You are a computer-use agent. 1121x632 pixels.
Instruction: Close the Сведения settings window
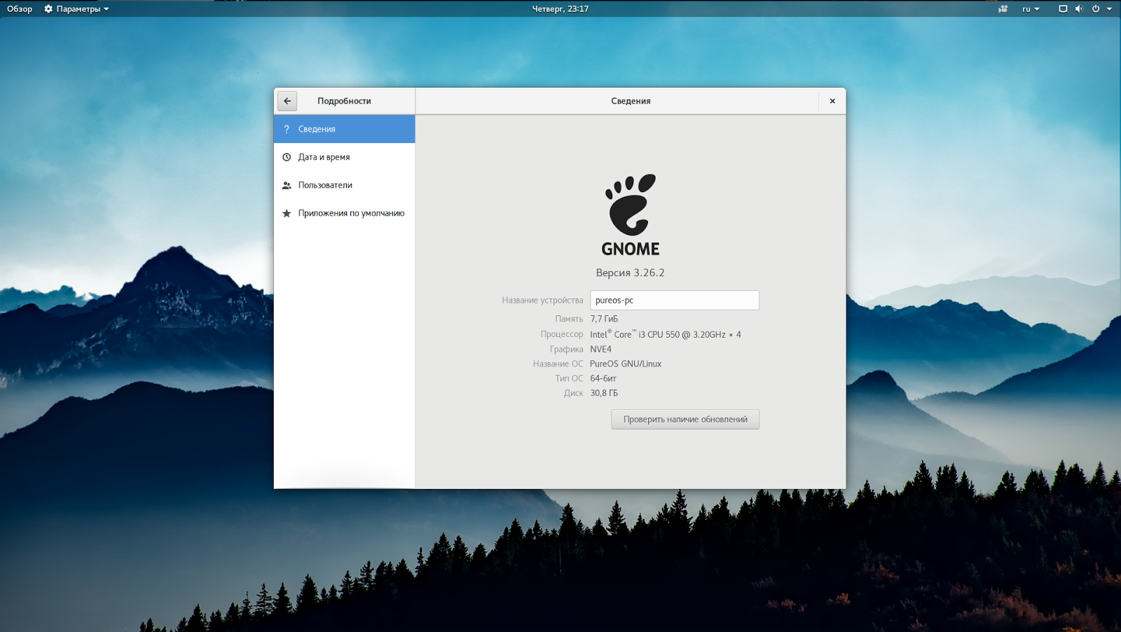coord(832,101)
